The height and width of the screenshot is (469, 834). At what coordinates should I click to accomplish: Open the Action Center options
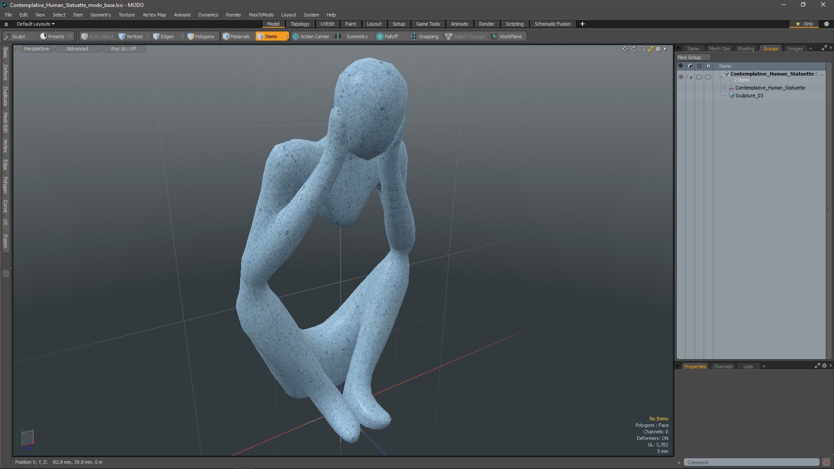[x=311, y=36]
